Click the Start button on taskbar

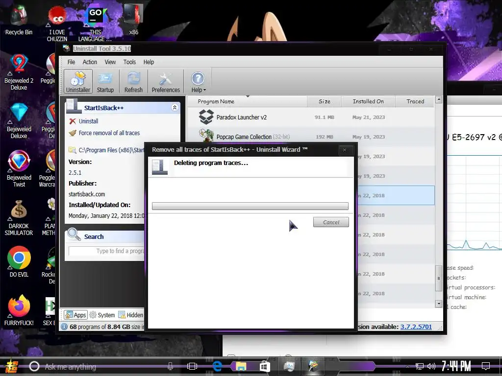click(12, 366)
